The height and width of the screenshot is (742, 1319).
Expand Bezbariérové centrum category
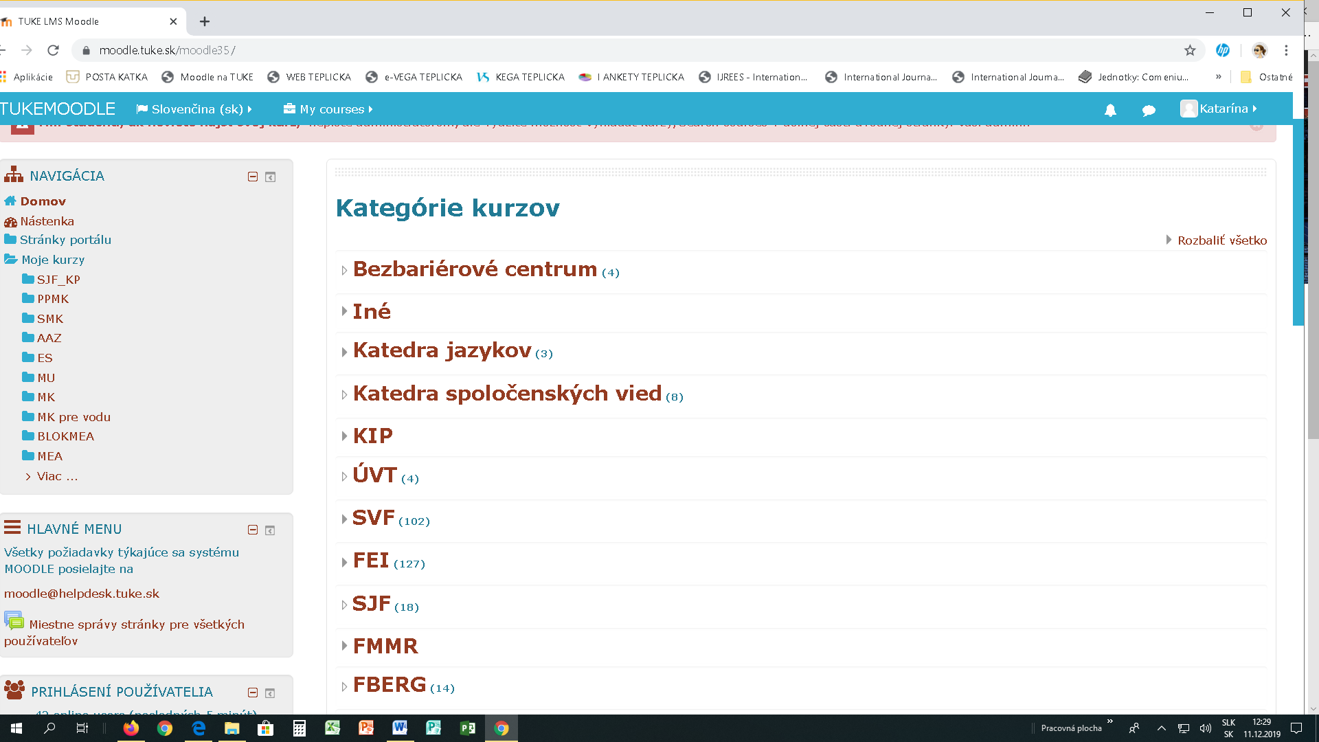[x=344, y=271]
